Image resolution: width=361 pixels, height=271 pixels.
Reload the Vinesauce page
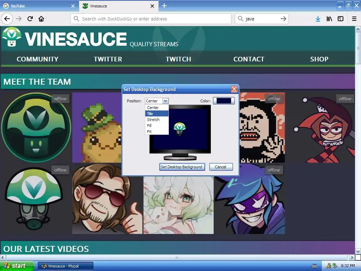[x=30, y=19]
